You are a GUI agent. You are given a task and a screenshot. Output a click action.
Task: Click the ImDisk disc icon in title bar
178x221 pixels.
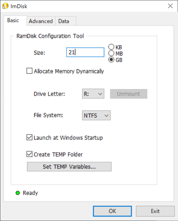[5, 6]
